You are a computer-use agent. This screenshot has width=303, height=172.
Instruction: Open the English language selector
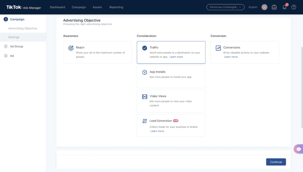point(253,7)
